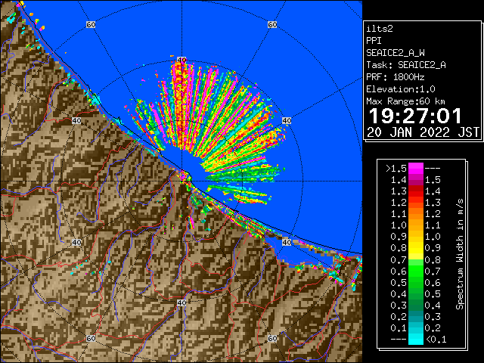Click the '<0.1' legend label
Screen dimensions: 484x363
coord(436,340)
